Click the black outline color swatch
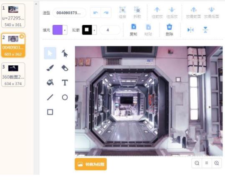This screenshot has height=181, width=225. pyautogui.click(x=87, y=30)
